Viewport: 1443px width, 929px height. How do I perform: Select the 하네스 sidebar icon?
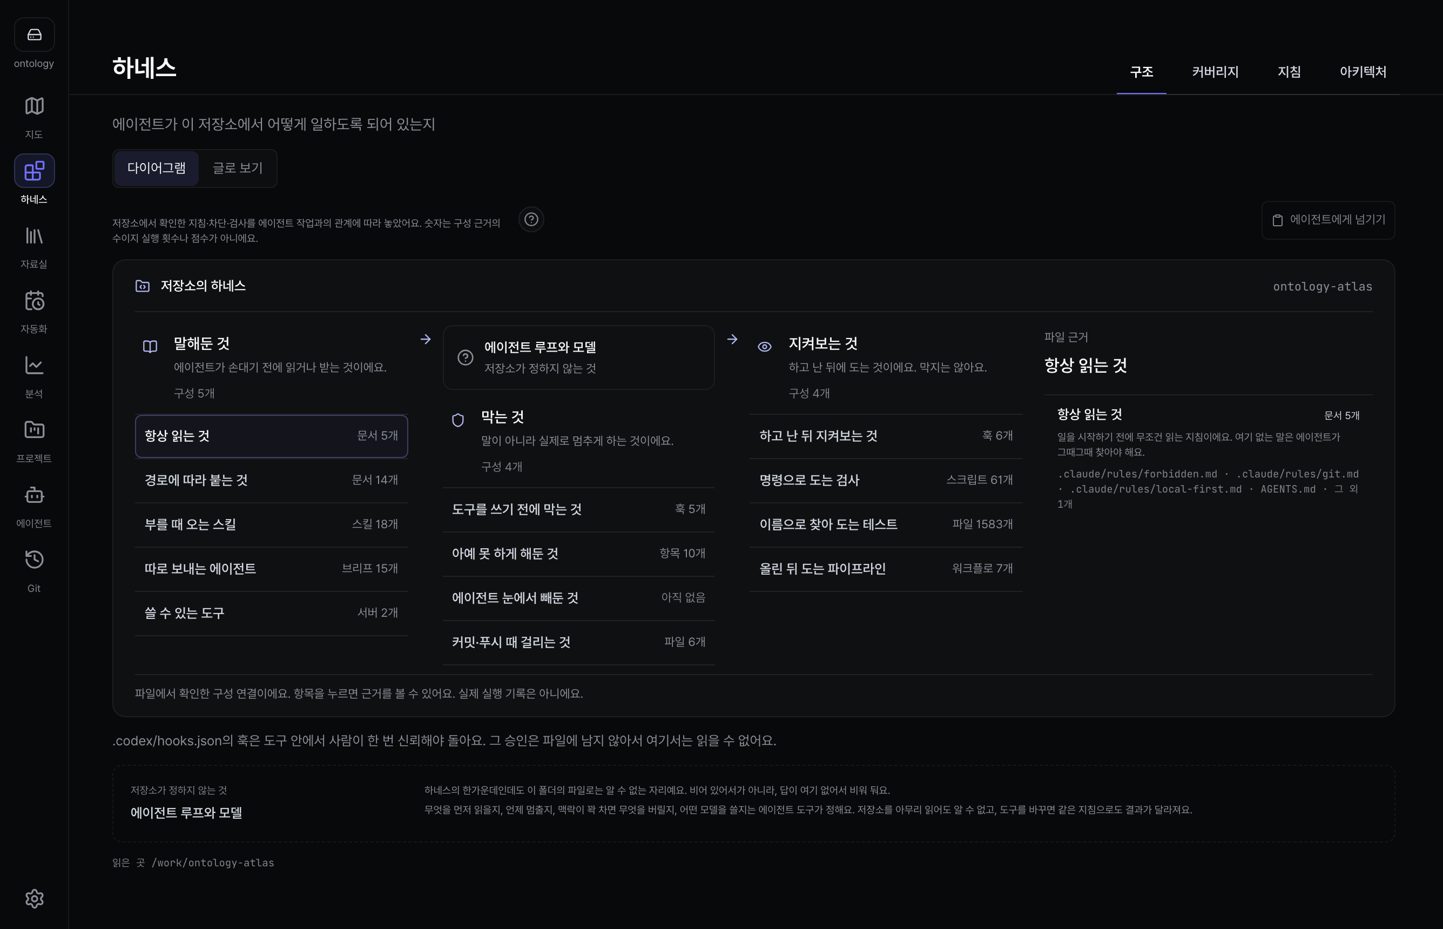(x=35, y=171)
